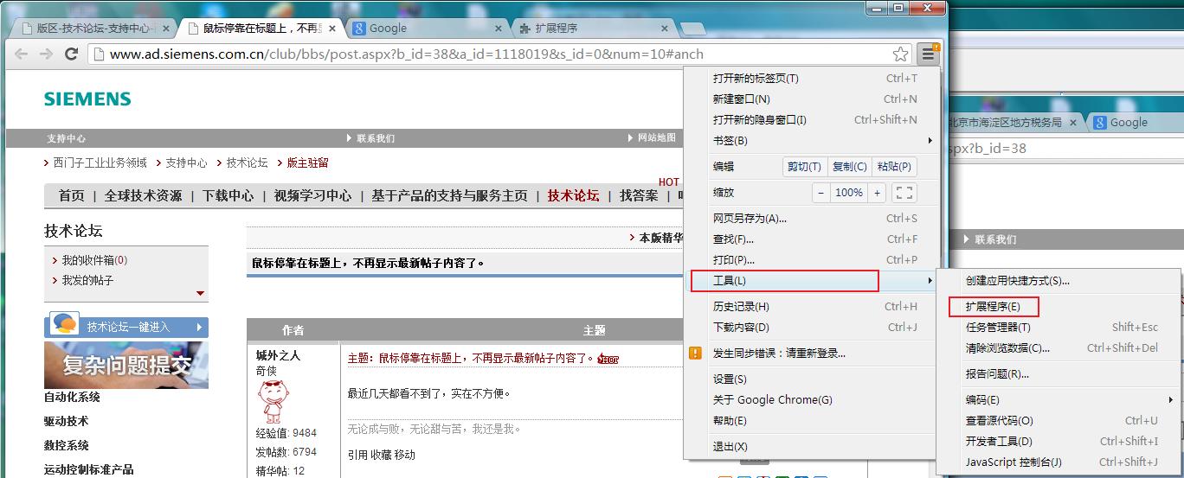Select 查看源代码(O) submenu item
The height and width of the screenshot is (478, 1184).
coord(1059,420)
